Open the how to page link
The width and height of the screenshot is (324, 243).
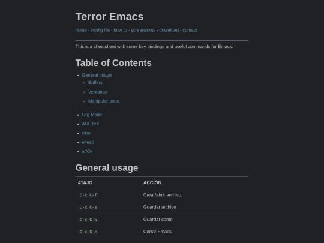(120, 30)
